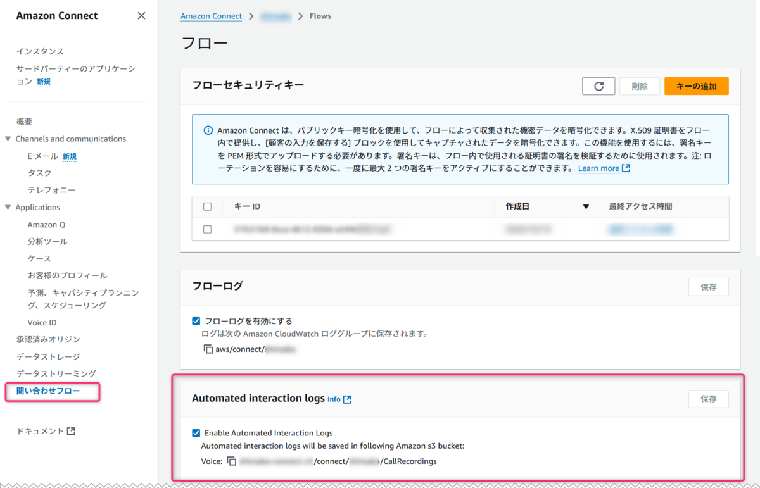Collapse the Applications section

(8, 207)
